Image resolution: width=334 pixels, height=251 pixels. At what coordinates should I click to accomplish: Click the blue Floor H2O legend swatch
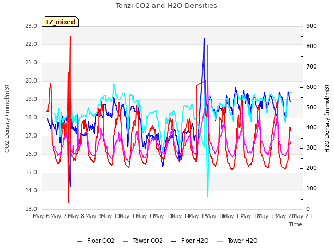[174, 242]
